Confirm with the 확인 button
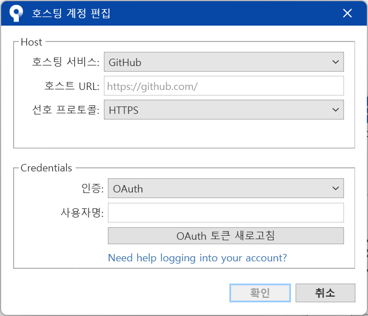This screenshot has width=368, height=316. pyautogui.click(x=260, y=293)
